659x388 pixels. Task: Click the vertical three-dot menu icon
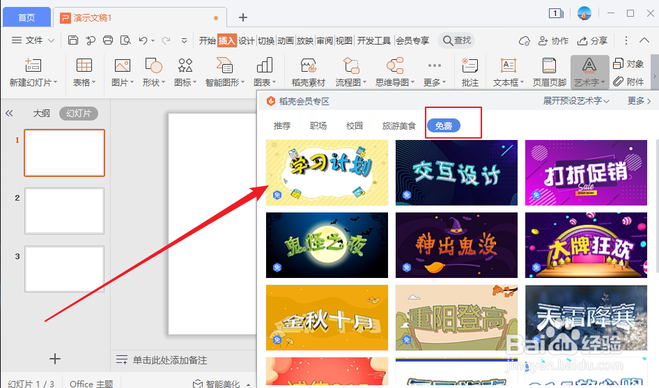(x=626, y=40)
